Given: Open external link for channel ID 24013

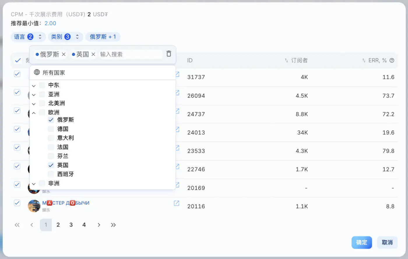Looking at the screenshot, I should [x=177, y=129].
